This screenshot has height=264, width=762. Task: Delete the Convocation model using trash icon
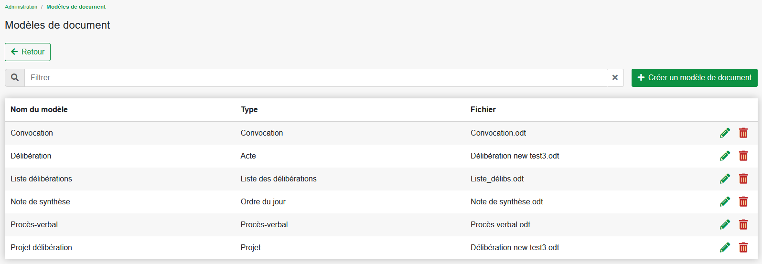point(743,133)
